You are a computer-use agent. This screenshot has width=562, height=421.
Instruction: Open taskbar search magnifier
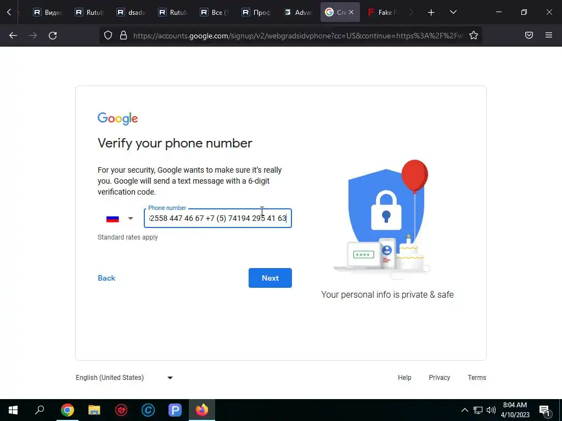pyautogui.click(x=40, y=410)
